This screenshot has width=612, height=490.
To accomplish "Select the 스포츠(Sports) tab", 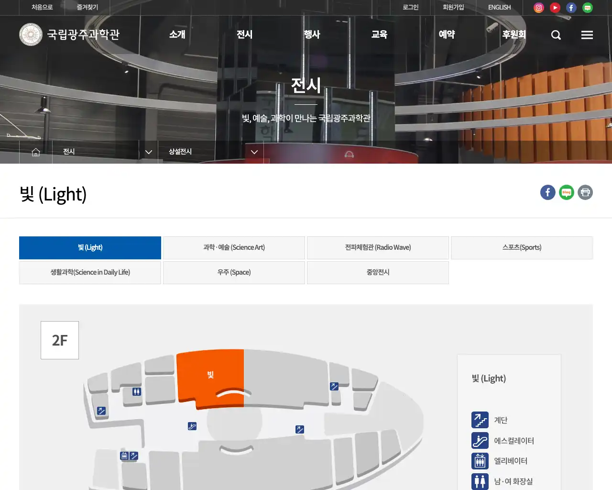I will (x=522, y=247).
